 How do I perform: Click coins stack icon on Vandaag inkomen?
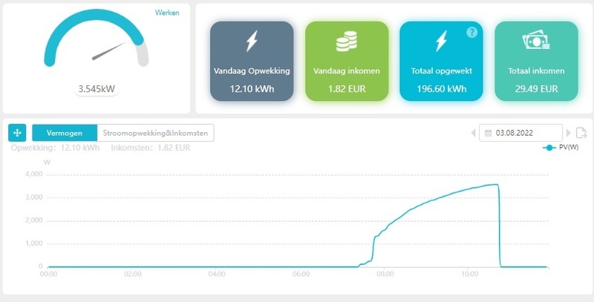point(347,42)
